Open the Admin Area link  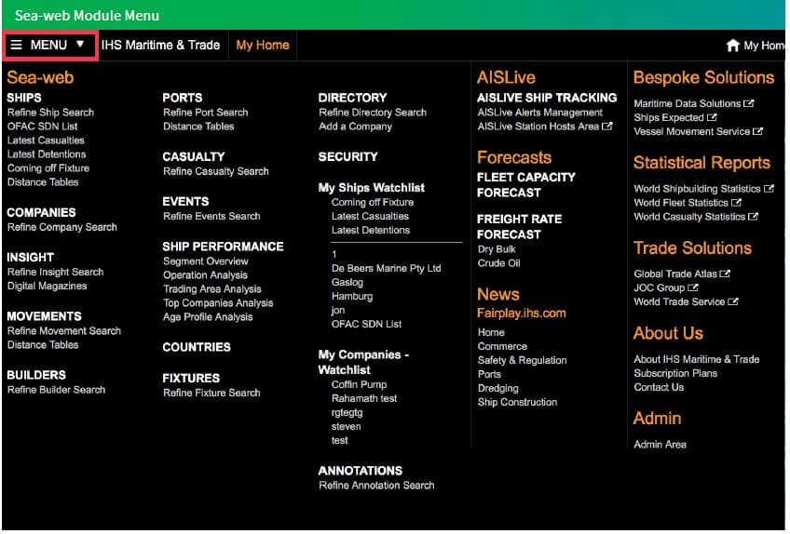(660, 445)
